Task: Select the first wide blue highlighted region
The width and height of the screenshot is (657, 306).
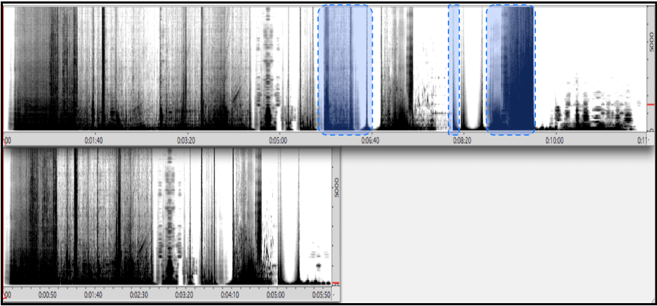Action: coord(345,69)
